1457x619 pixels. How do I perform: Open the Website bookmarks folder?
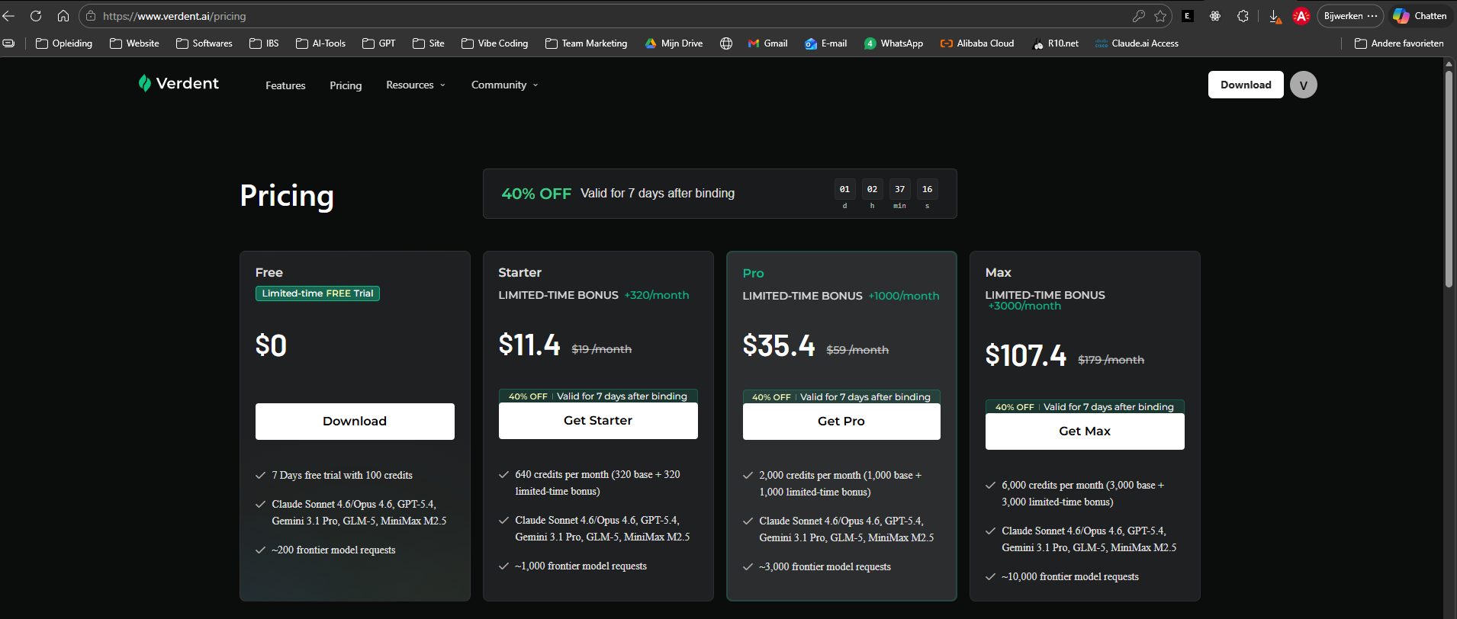pyautogui.click(x=134, y=43)
